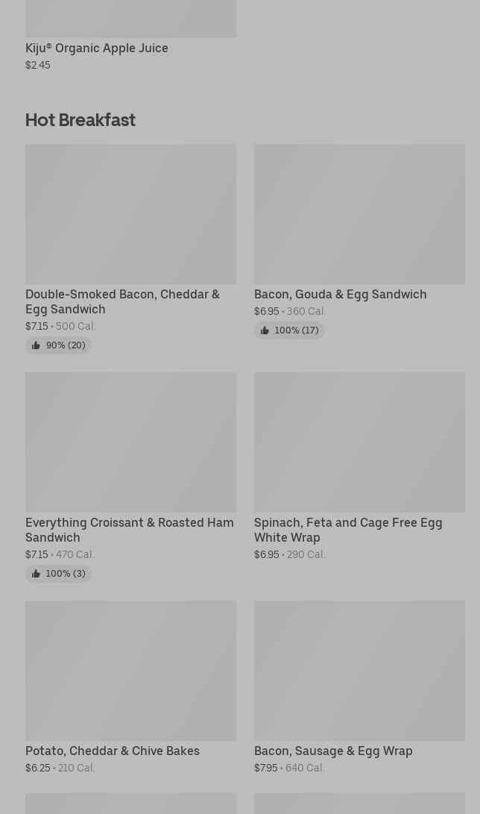Viewport: 480px width, 814px height.
Task: Click thumbs-up icon under Bacon, Gouda & Egg Sandwich
Action: coord(265,331)
